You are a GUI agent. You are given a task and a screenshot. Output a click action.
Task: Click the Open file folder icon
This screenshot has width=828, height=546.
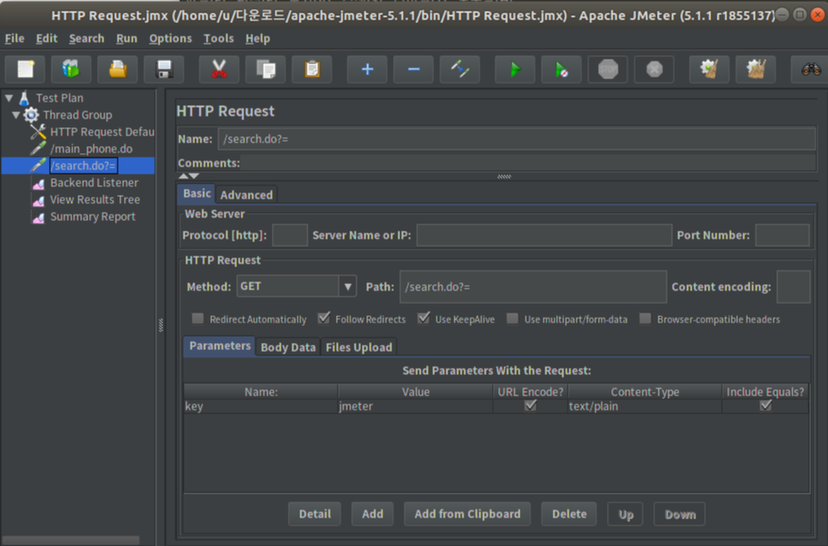118,69
